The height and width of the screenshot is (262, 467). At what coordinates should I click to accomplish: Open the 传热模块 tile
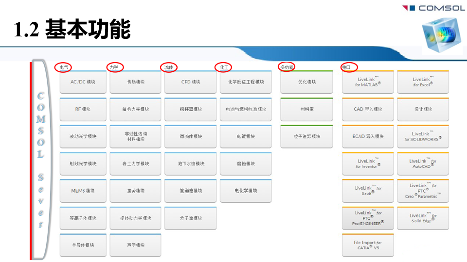tap(136, 82)
